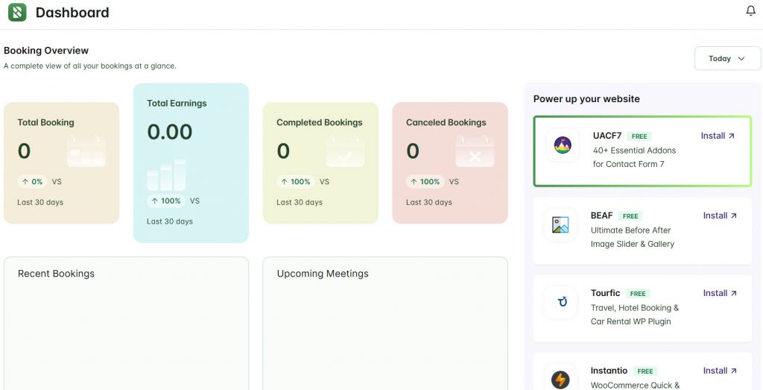Click the Power up your website heading

(x=586, y=99)
